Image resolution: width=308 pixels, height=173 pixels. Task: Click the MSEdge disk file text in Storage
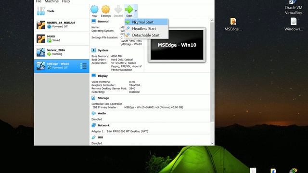(154, 107)
